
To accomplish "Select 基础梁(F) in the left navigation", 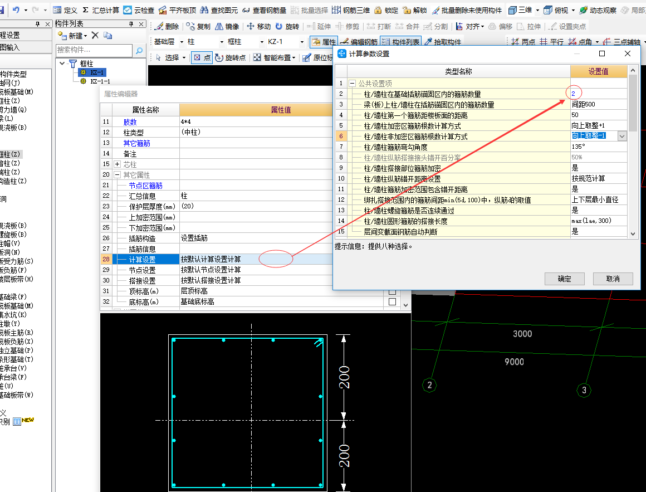I will coord(13,296).
